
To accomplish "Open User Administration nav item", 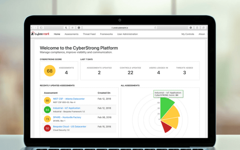I will pos(127,34).
